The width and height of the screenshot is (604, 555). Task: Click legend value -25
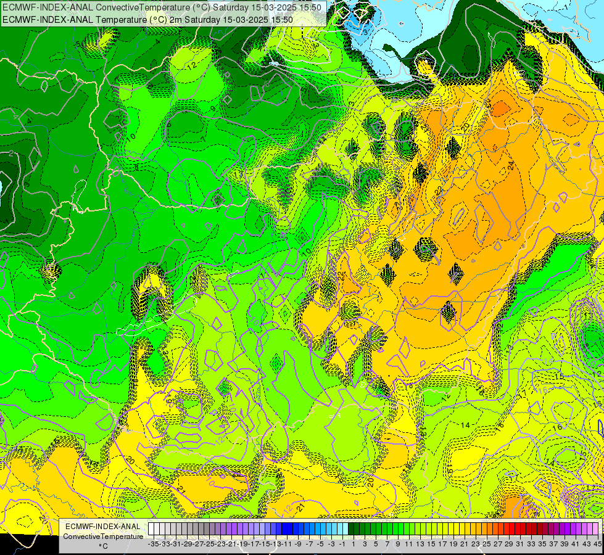coord(210,544)
